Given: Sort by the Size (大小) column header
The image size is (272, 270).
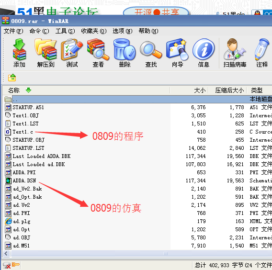Looking at the screenshot, I should pyautogui.click(x=189, y=90).
